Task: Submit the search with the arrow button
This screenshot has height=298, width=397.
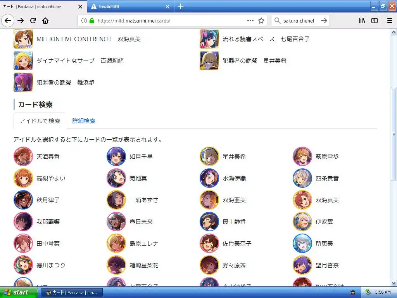Action: (x=324, y=21)
